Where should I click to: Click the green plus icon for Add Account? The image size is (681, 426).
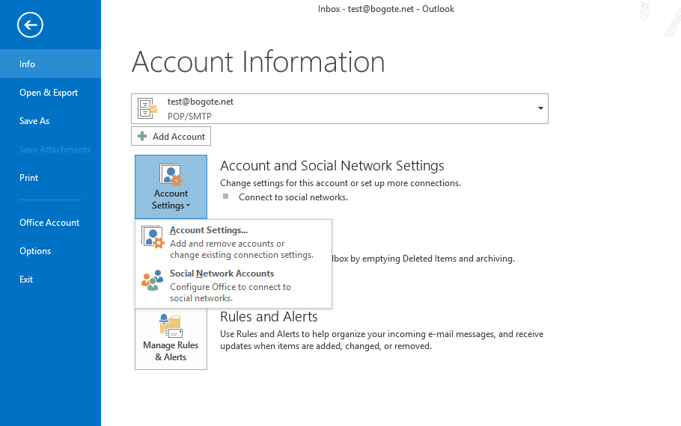(x=142, y=137)
